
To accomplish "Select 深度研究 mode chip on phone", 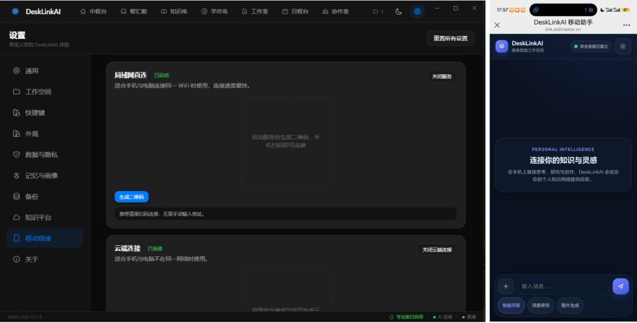I will 541,305.
